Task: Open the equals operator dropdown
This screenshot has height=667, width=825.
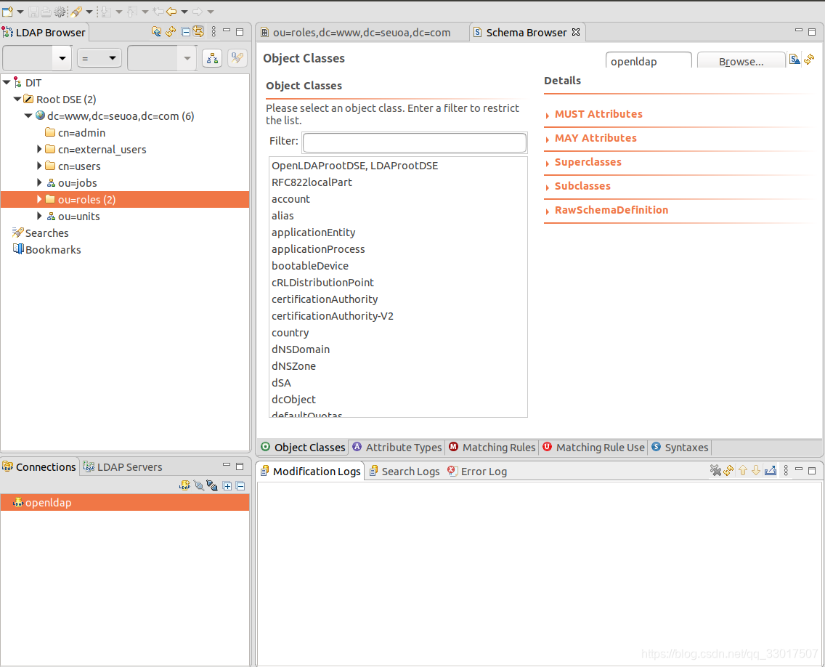Action: (x=99, y=58)
